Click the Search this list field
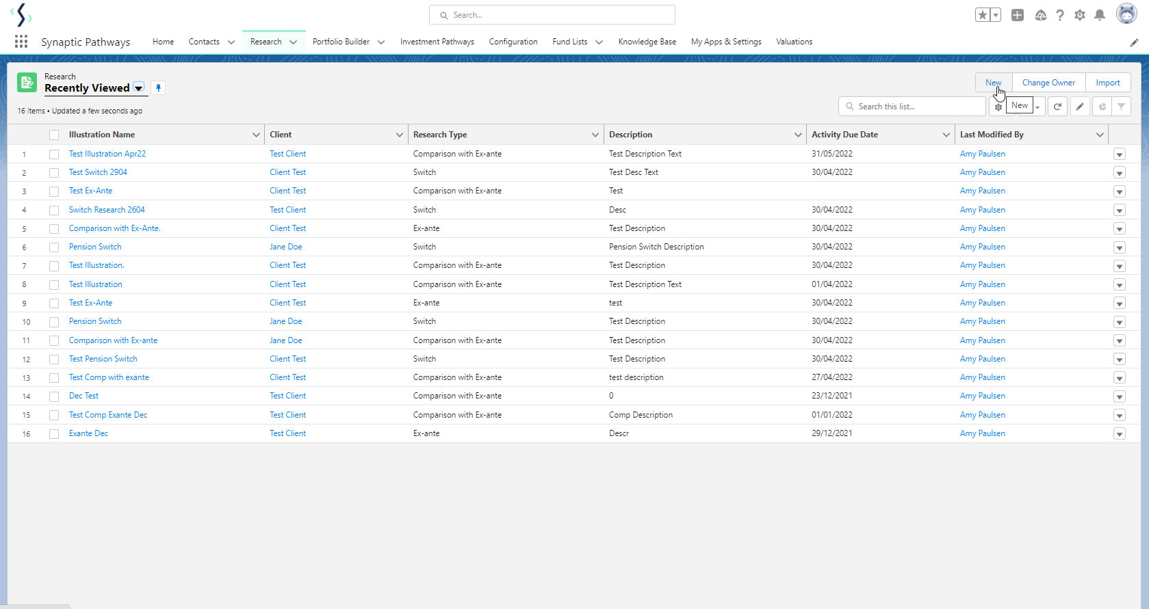The width and height of the screenshot is (1149, 609). tap(917, 107)
